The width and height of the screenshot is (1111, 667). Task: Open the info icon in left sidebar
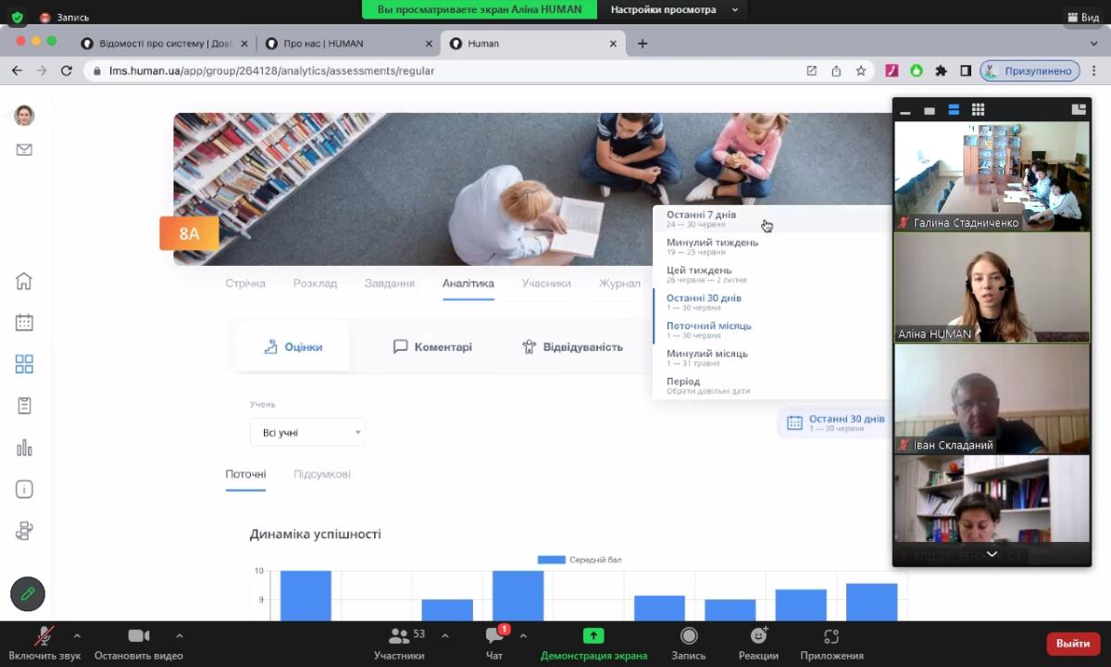(24, 489)
